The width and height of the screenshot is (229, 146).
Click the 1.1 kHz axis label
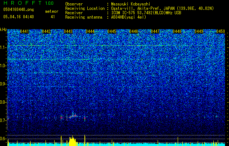coord(3,47)
